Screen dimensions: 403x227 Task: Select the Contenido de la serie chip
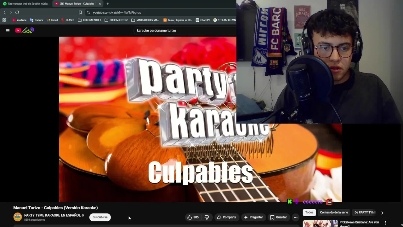click(334, 212)
